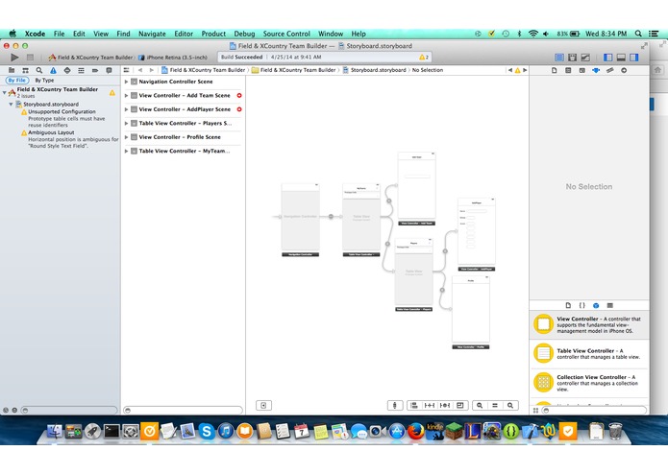Show the Code Snippet library braces icon
This screenshot has height=474, width=668.
(581, 305)
